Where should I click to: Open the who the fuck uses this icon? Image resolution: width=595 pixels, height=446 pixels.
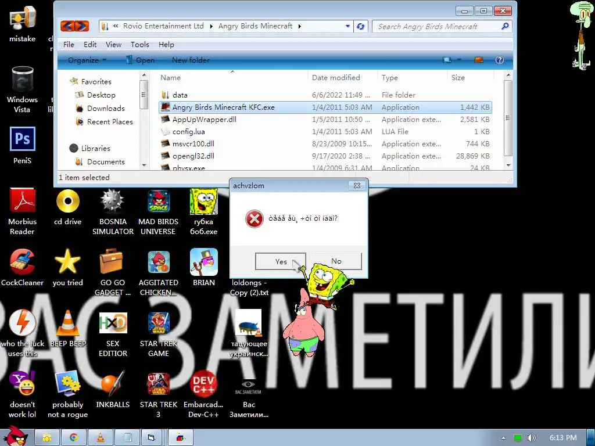tap(23, 333)
